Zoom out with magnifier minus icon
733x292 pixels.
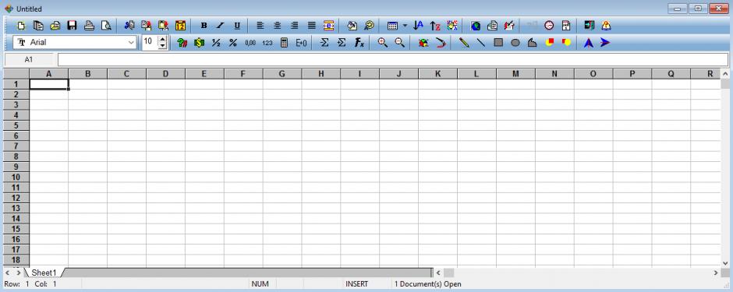pyautogui.click(x=399, y=43)
